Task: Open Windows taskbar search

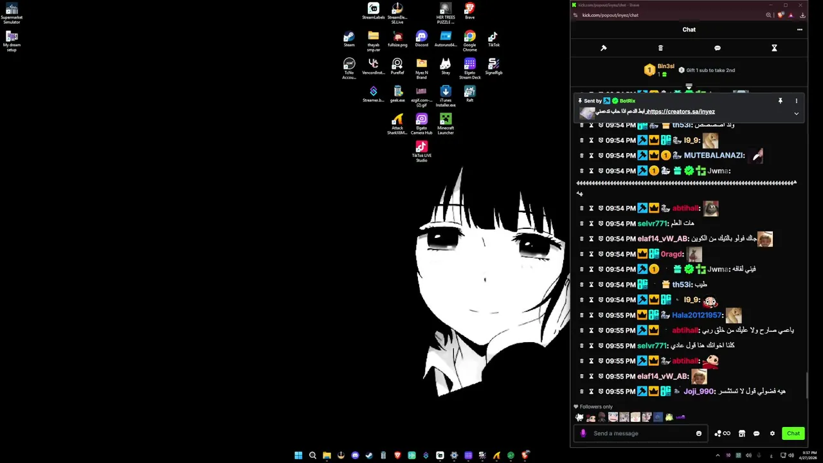Action: [x=312, y=455]
